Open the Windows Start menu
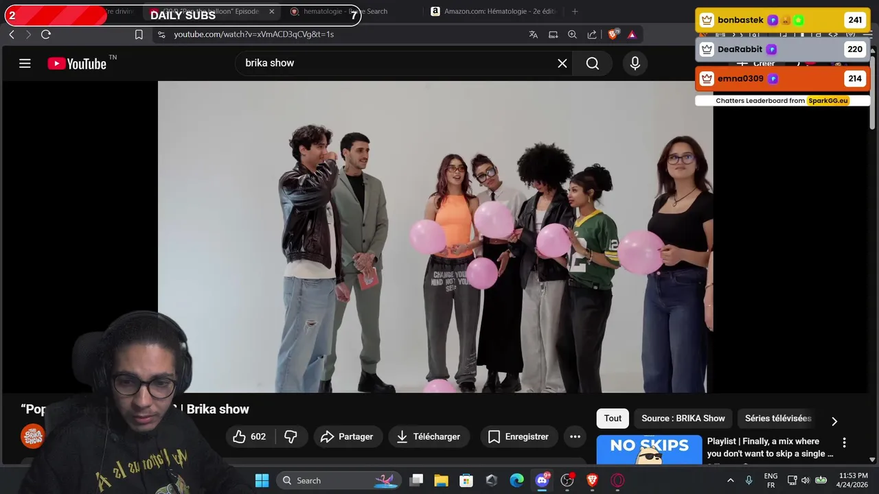879x494 pixels. 262,480
